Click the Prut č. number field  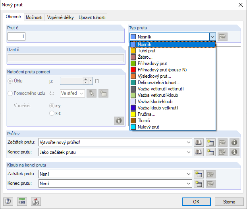17,36
